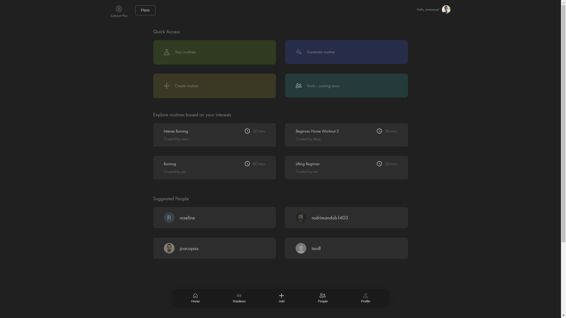
Task: Open the Intense Running routine card
Action: point(214,135)
